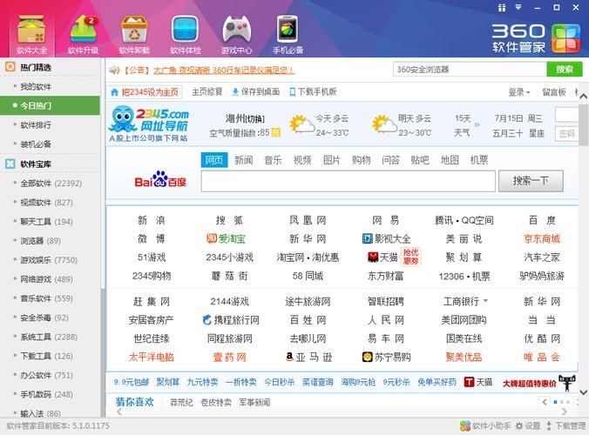Viewport: 589px width, 435px height.
Task: Click the 影视大全 link
Action: [x=386, y=238]
